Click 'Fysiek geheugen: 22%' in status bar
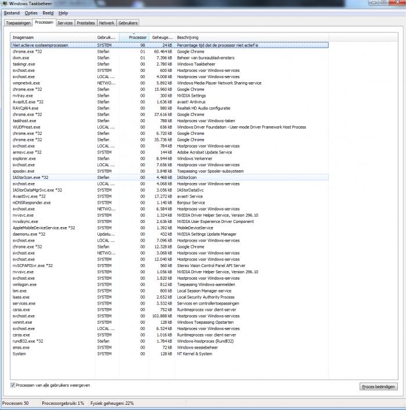Viewport: 406px width, 410px height. [112, 403]
